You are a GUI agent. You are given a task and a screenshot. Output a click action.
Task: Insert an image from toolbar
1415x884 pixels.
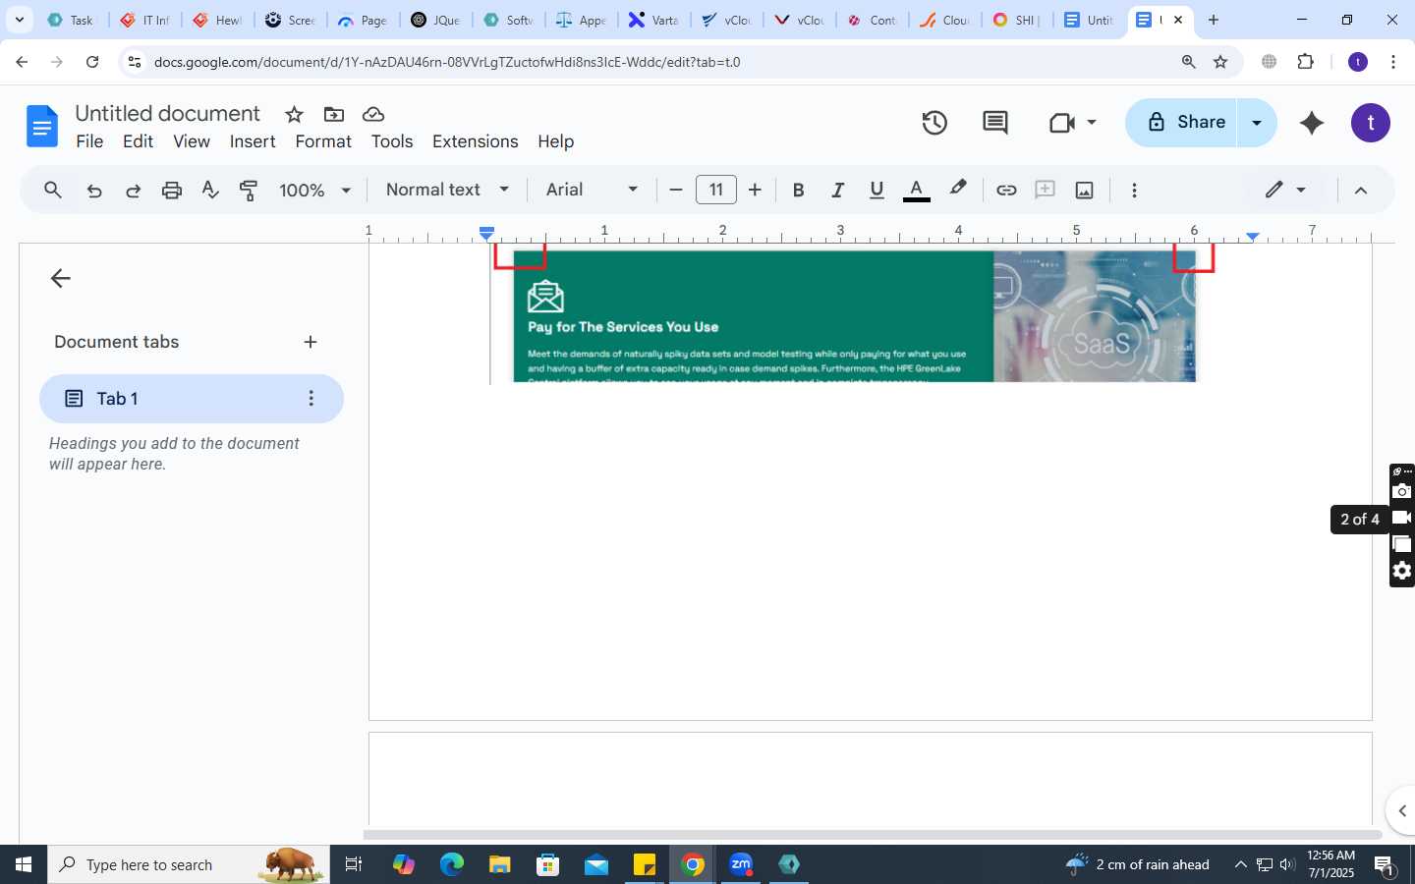click(1085, 191)
